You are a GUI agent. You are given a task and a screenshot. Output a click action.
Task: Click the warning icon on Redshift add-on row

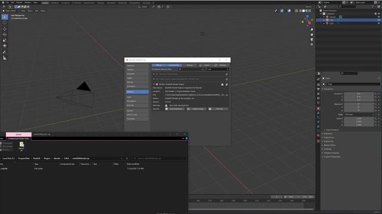222,84
